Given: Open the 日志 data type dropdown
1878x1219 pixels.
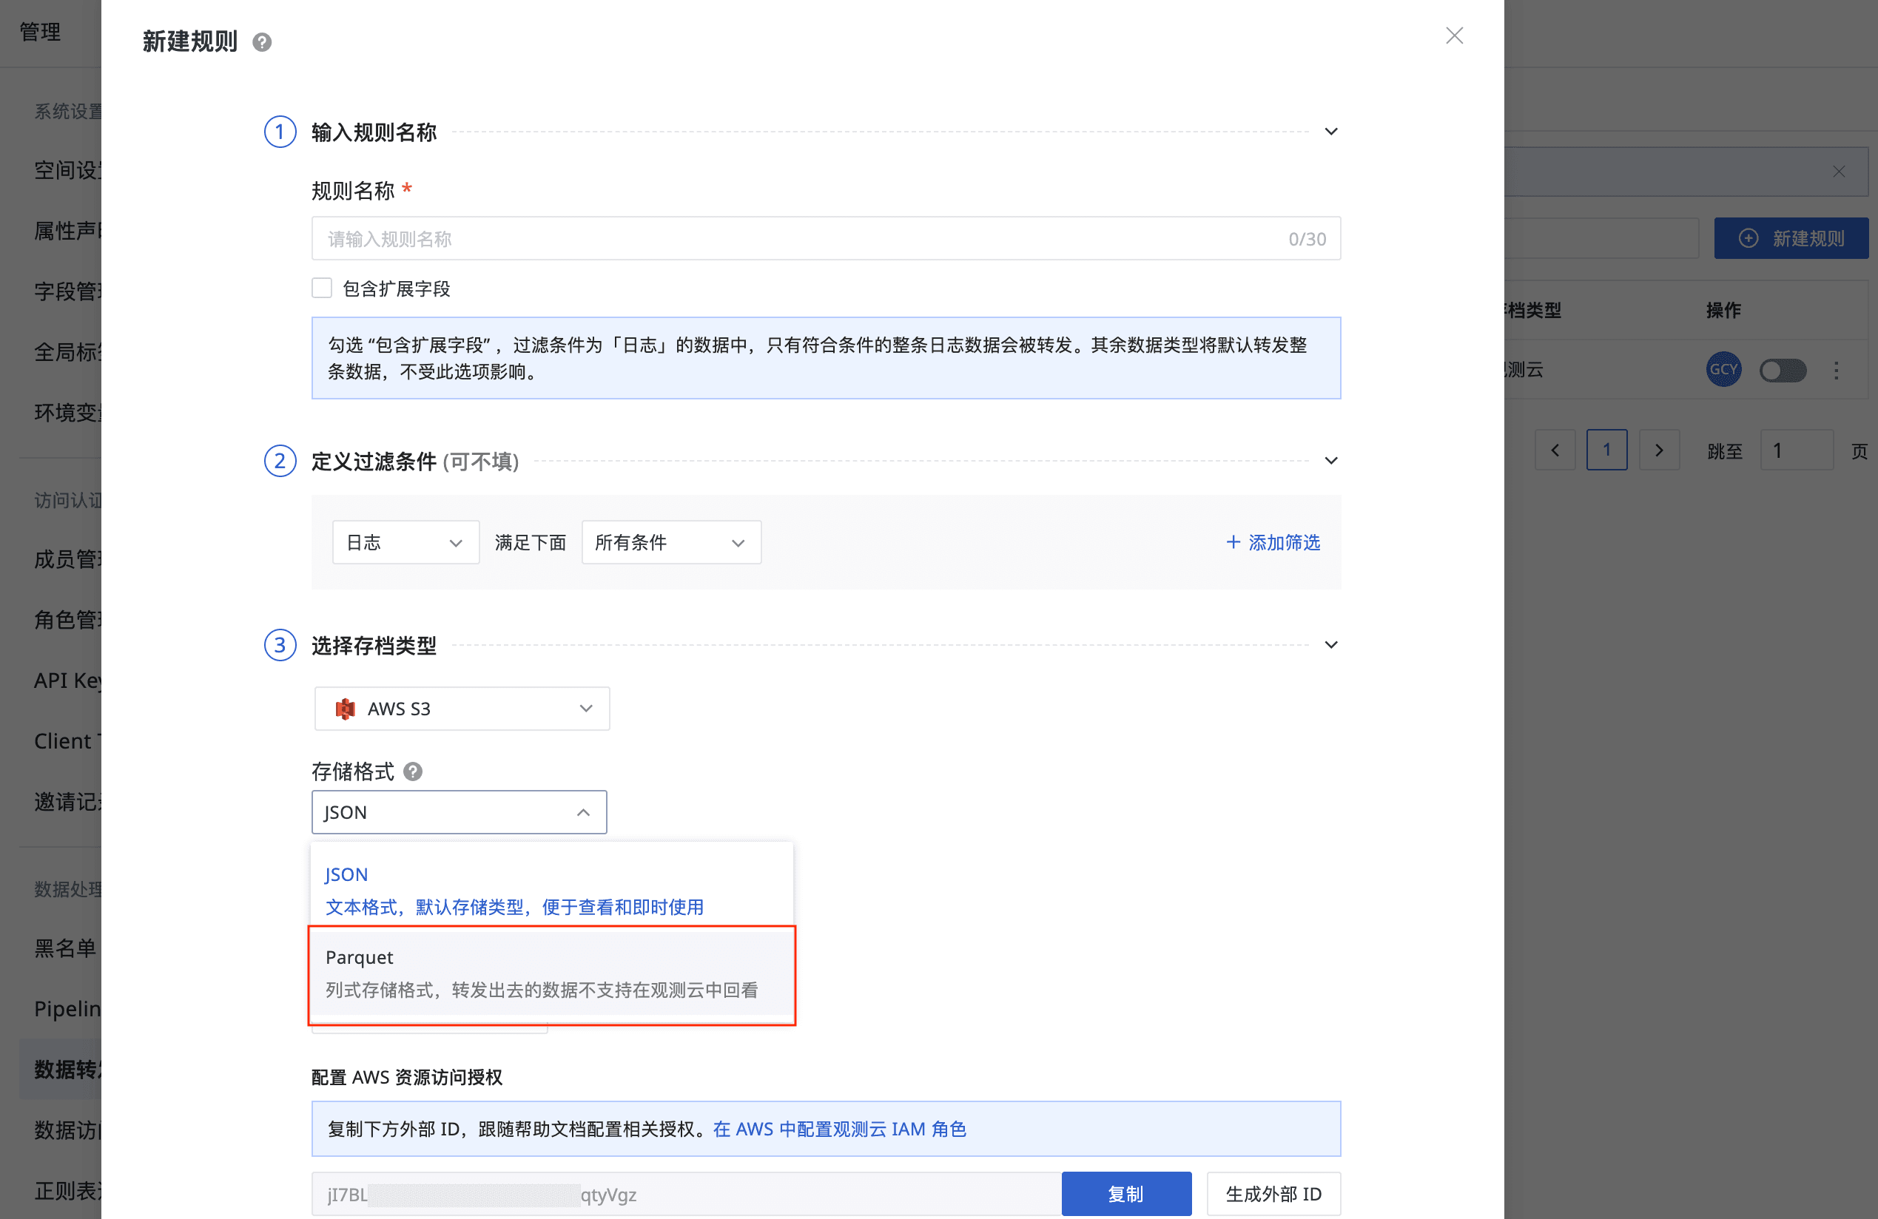Looking at the screenshot, I should 405,542.
